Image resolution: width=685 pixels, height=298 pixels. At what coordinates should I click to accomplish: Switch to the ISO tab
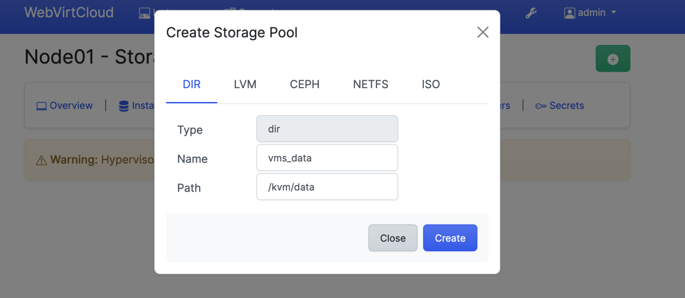(x=431, y=84)
